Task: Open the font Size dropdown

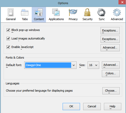Action: click(x=93, y=65)
